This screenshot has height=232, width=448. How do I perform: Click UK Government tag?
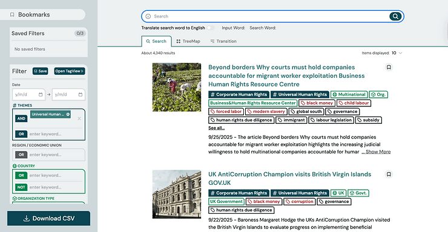coord(226,202)
